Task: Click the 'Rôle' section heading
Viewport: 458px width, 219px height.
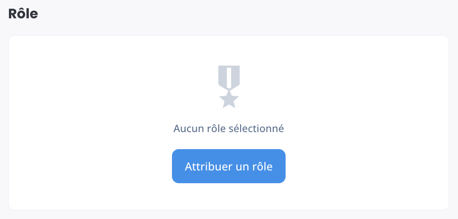Action: coord(23,14)
